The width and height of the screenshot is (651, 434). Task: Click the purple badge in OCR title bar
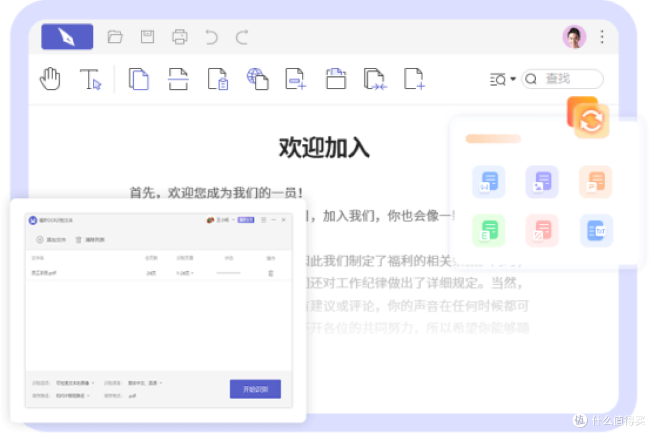(246, 220)
